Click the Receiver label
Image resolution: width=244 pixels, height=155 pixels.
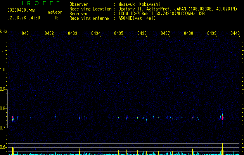tap(79, 14)
